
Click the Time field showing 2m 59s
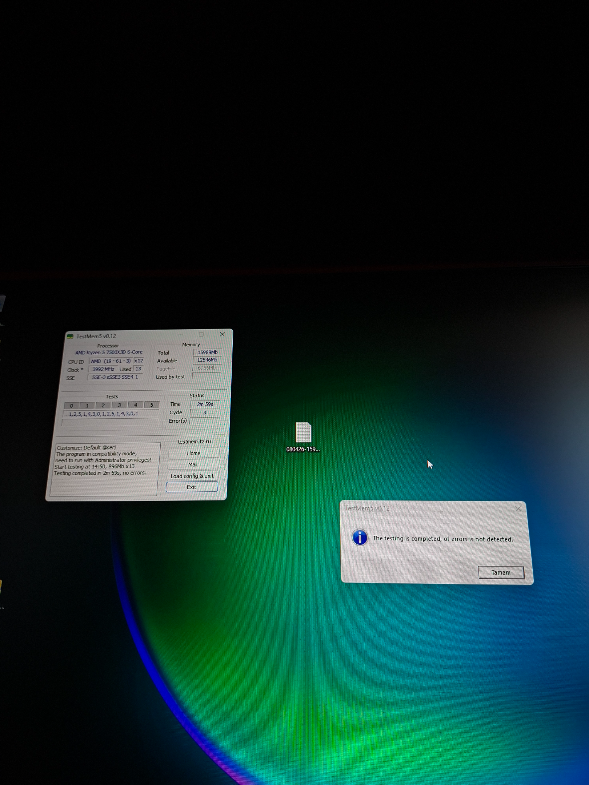[205, 404]
